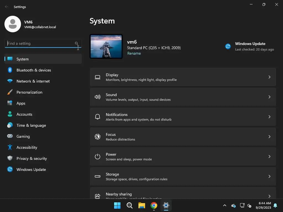The image size is (283, 212).
Task: Click the Time & language clock icon
Action: pyautogui.click(x=10, y=125)
